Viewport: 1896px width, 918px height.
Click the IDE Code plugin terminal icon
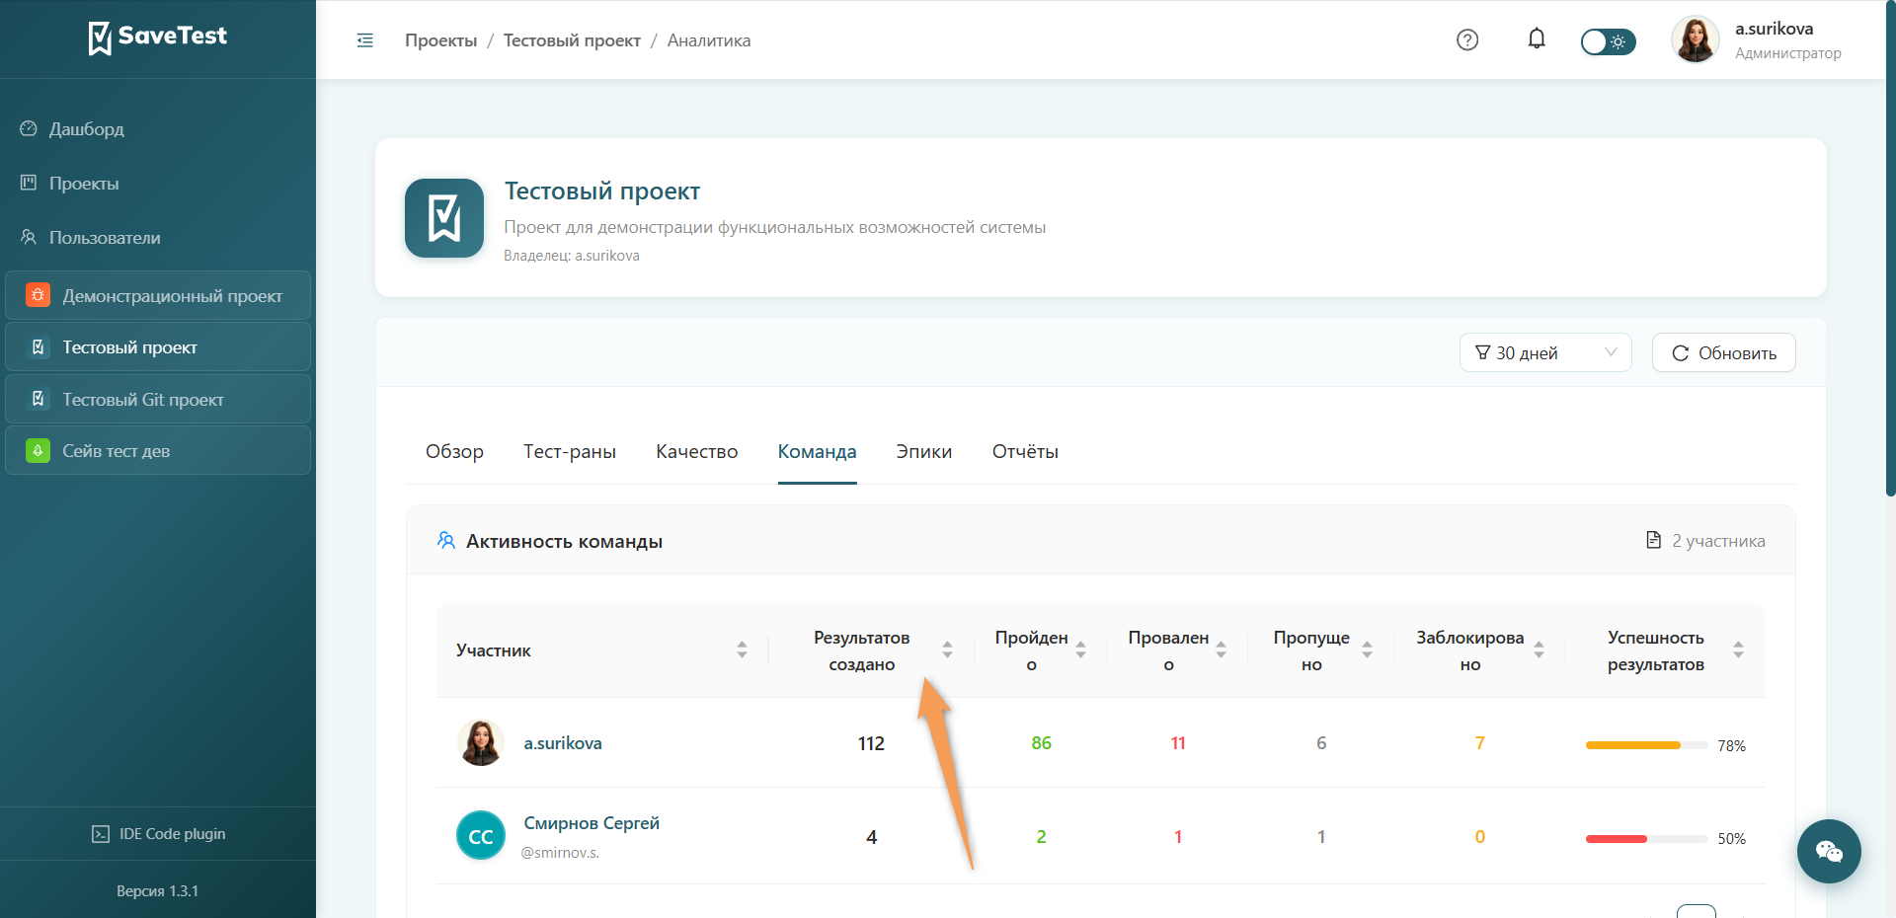point(101,834)
